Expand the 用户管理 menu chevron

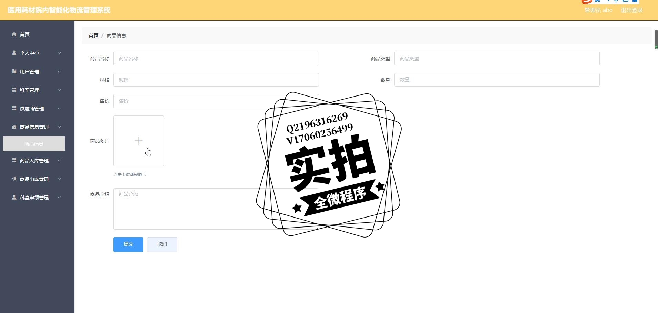[59, 72]
